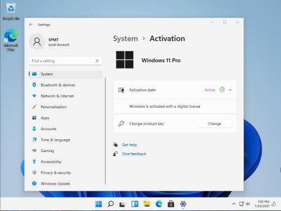The width and height of the screenshot is (281, 211).
Task: Open File Explorer from the taskbar
Action: pyautogui.click(x=147, y=204)
